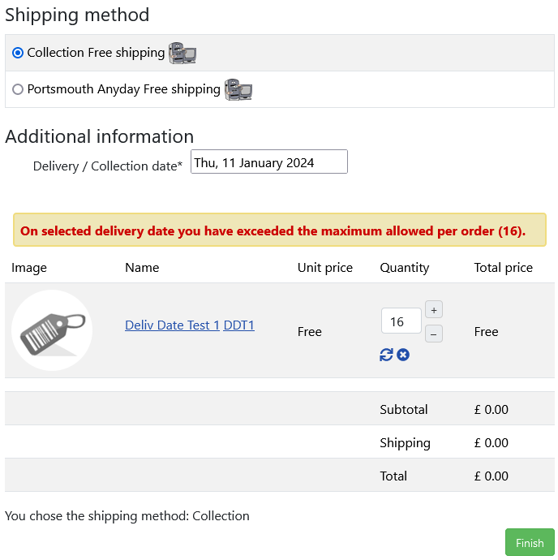Remove the item with the delete icon
Screen dimensions: 558x560
click(403, 355)
